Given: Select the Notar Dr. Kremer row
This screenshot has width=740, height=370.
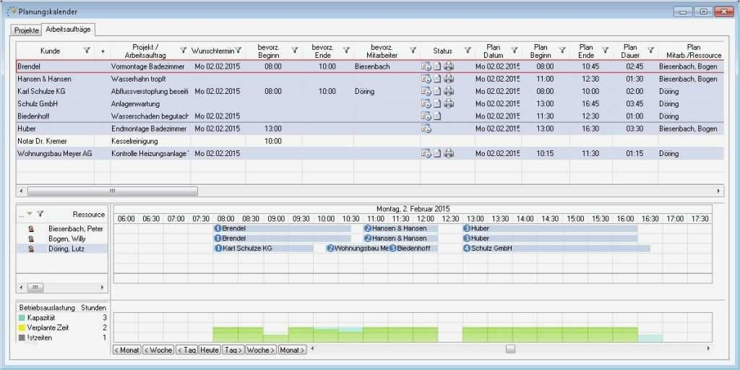Looking at the screenshot, I should (369, 141).
